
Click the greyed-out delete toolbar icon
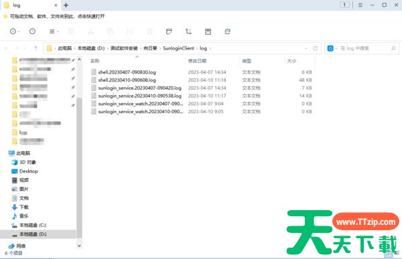(149, 31)
